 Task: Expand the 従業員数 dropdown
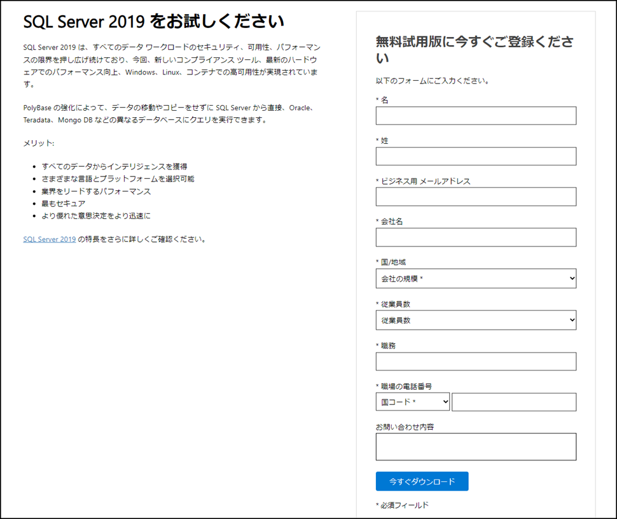point(476,320)
